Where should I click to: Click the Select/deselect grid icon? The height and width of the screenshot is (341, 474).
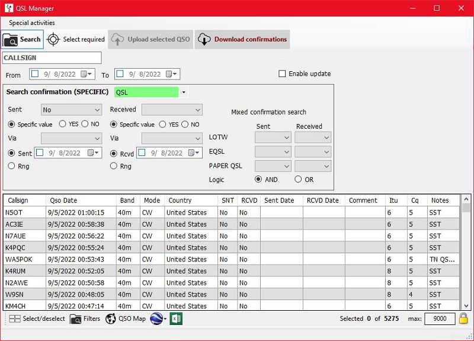(14, 318)
